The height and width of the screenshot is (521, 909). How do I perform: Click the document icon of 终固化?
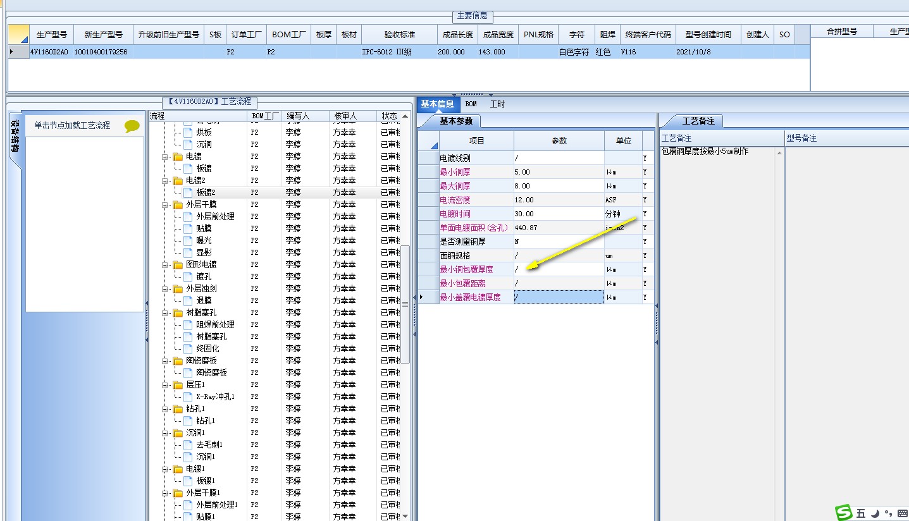188,349
